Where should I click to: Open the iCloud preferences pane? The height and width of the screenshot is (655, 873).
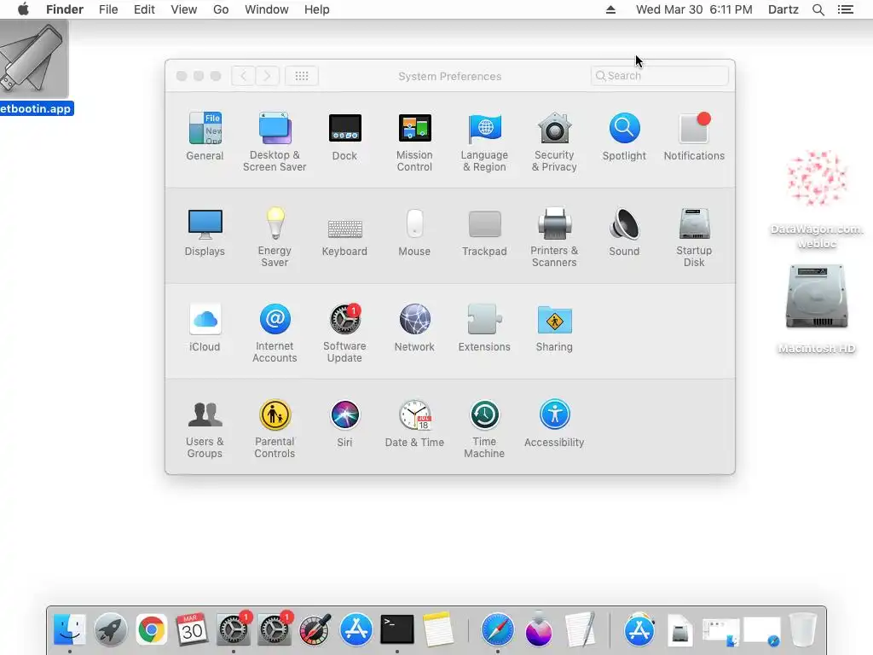point(205,327)
